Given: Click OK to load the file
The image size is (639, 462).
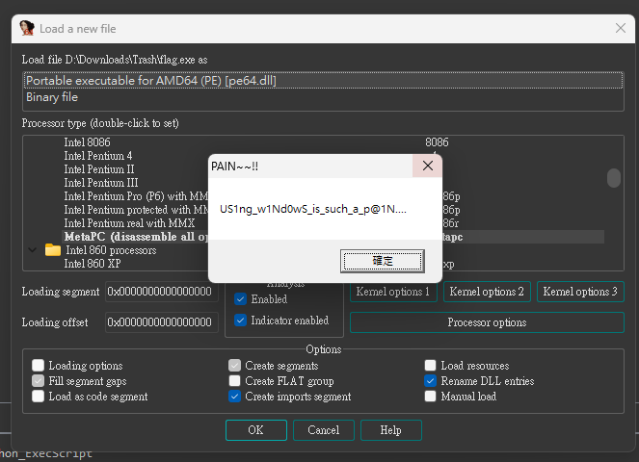Looking at the screenshot, I should click(256, 430).
